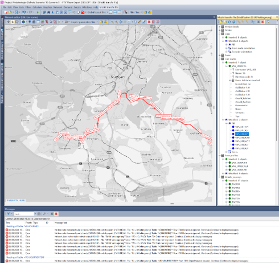Viewport: 279px width, 263px height.
Task: Select the highlighted Edit mode pointer tool
Action: (x=13, y=22)
